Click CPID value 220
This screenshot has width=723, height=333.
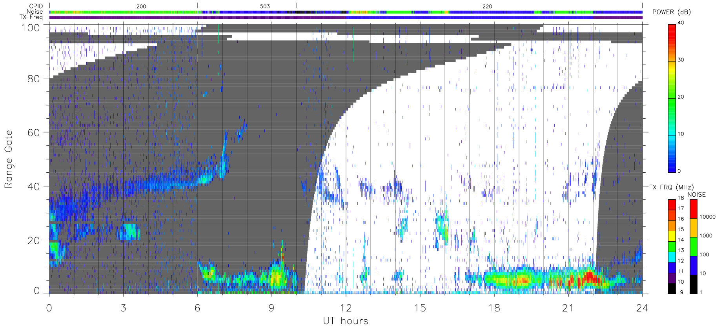click(487, 6)
